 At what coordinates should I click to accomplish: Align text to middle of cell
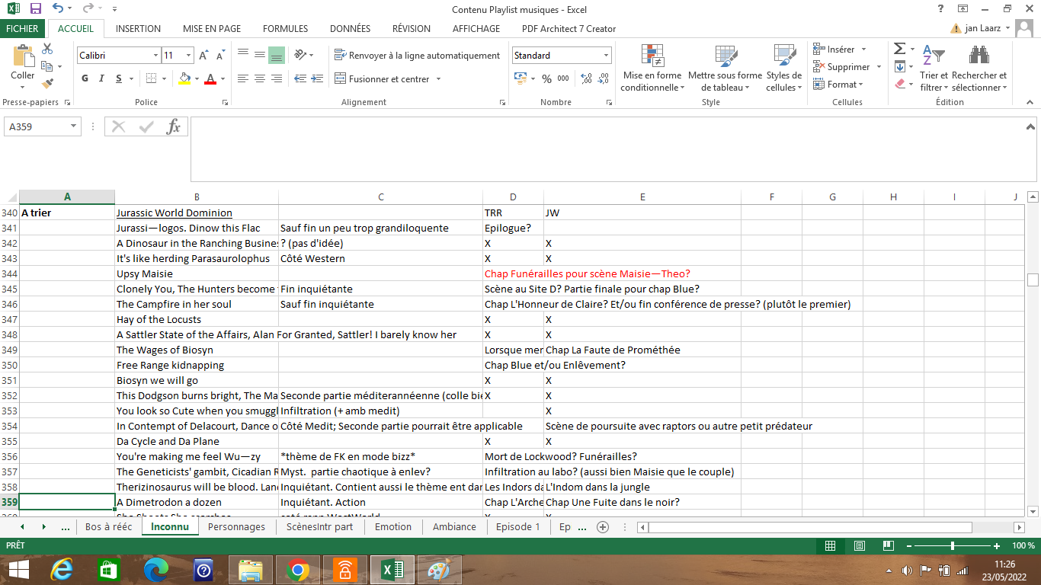[260, 55]
